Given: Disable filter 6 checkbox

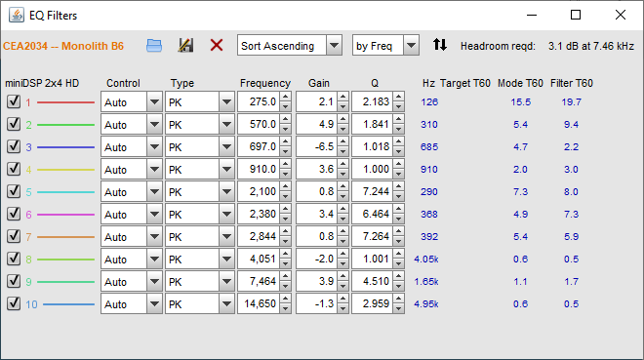Looking at the screenshot, I should point(14,214).
